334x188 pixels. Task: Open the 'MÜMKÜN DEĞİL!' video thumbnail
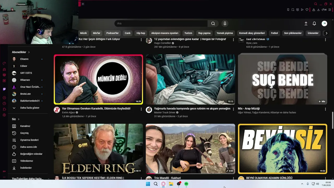click(x=98, y=79)
